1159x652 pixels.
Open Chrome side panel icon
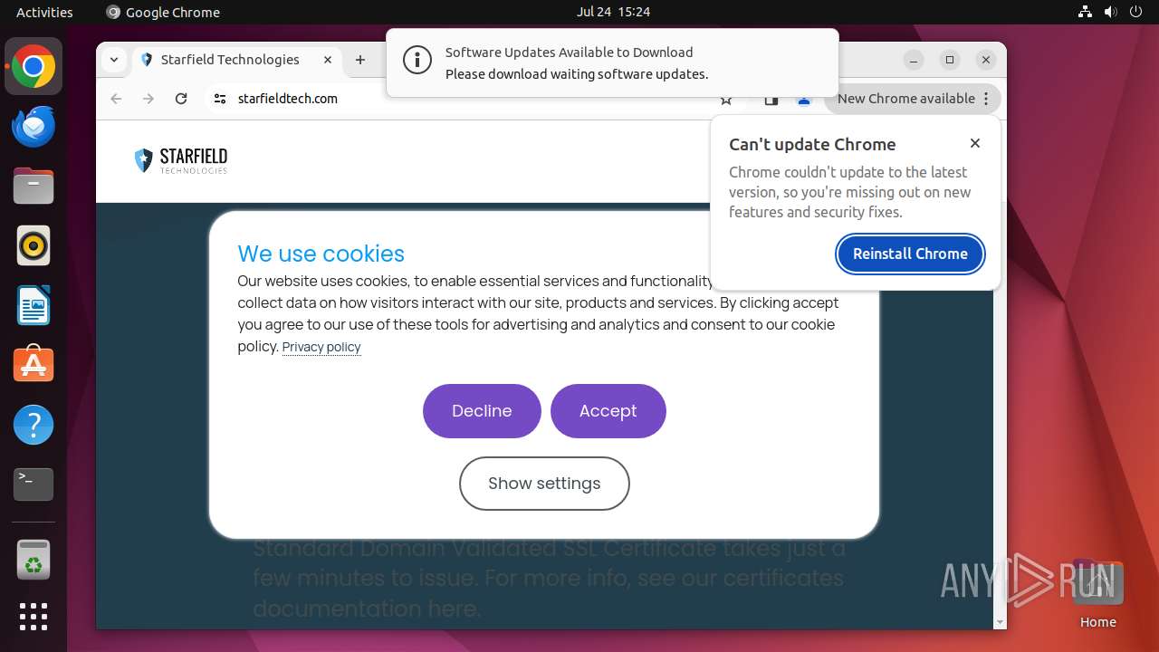coord(771,101)
